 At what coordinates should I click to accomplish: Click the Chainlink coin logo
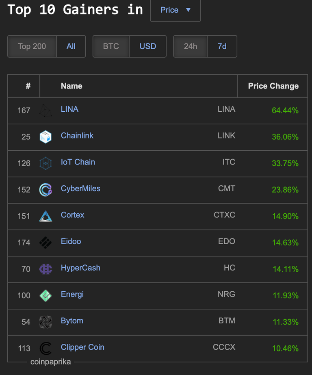pos(45,137)
